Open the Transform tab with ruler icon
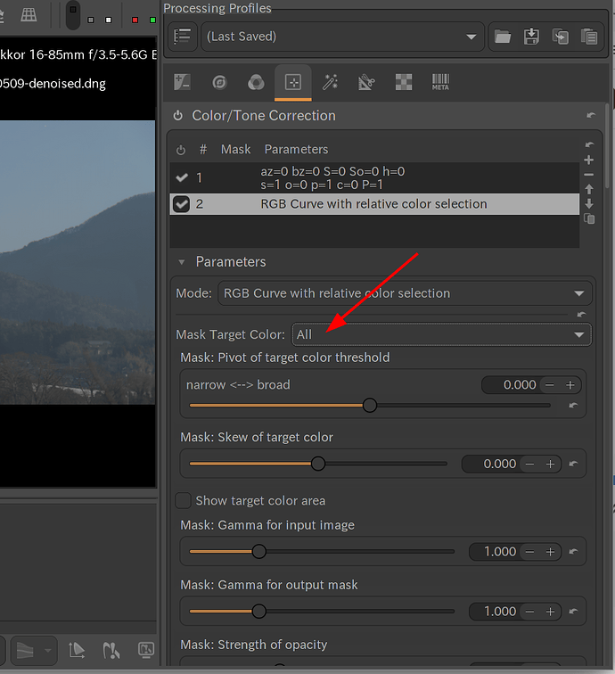This screenshot has height=674, width=615. (x=366, y=82)
